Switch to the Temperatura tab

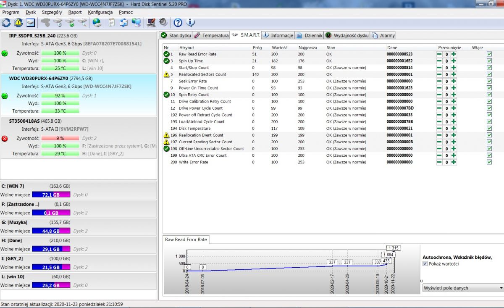pos(211,35)
